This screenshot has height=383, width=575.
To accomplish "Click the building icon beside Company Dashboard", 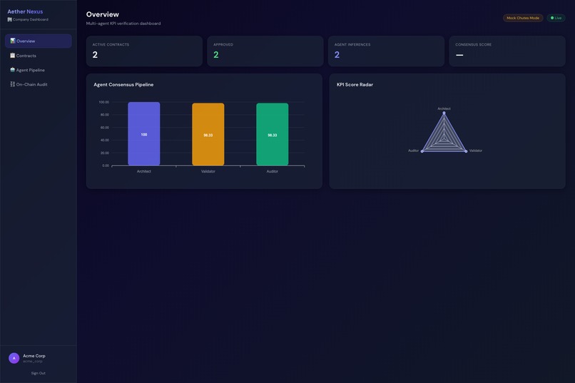I will click(x=9, y=19).
